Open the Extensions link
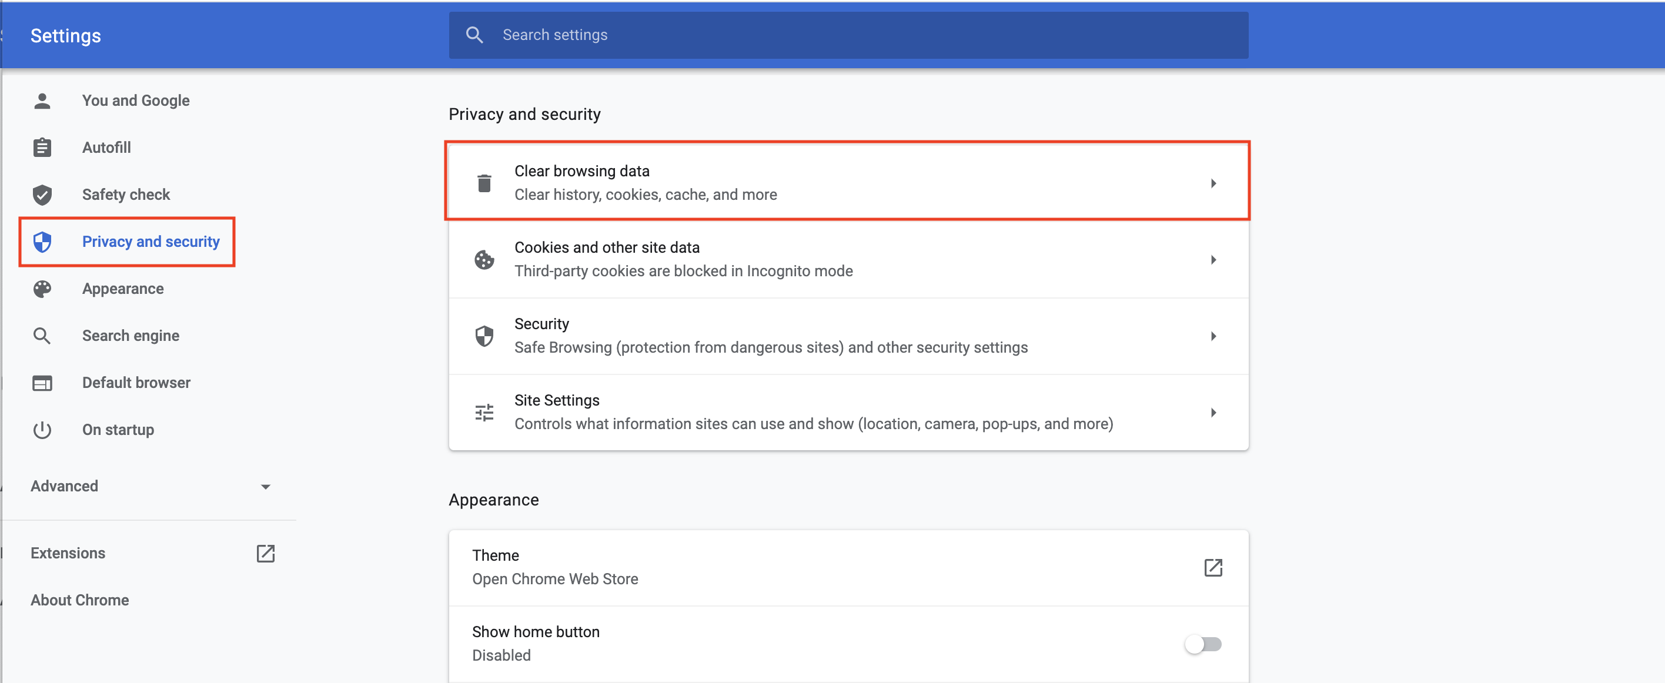The height and width of the screenshot is (683, 1665). 68,553
